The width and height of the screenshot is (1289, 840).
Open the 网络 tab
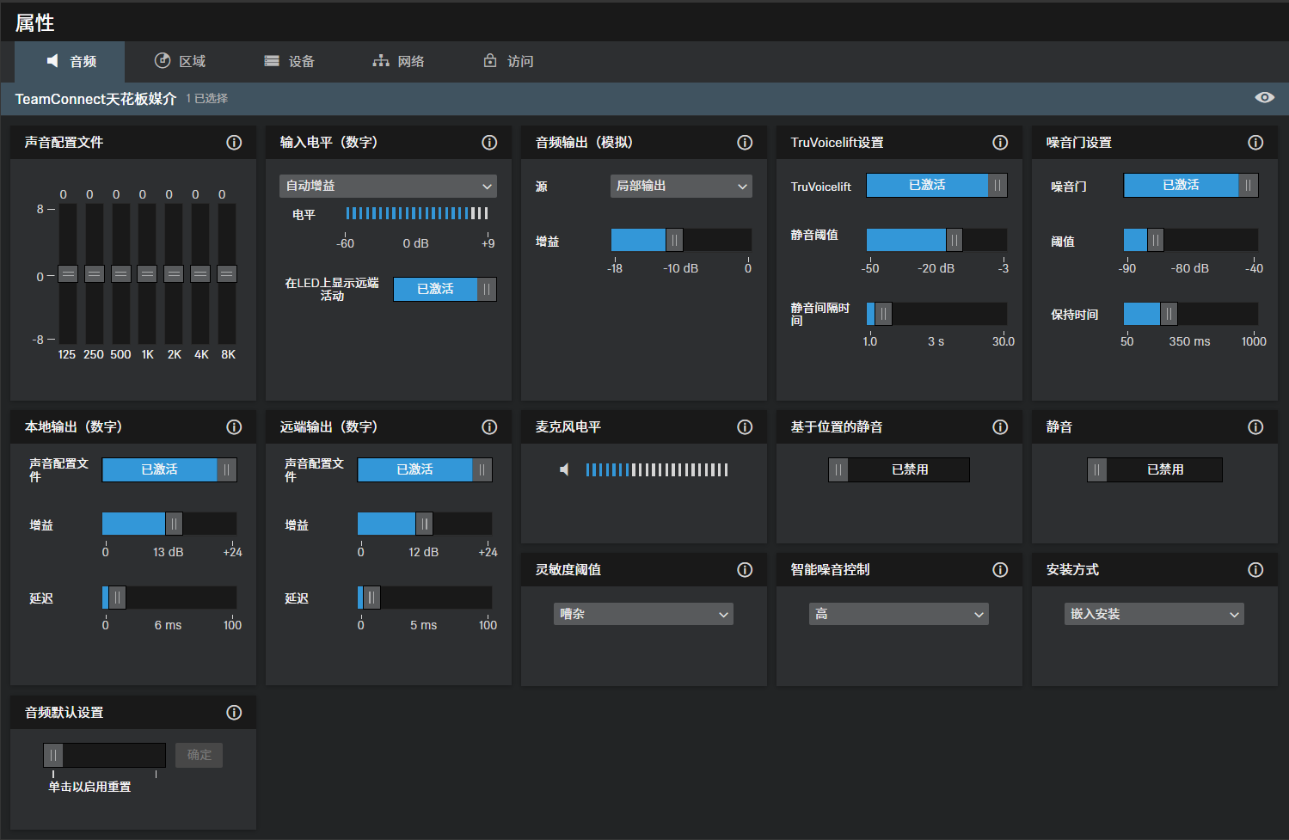point(399,61)
